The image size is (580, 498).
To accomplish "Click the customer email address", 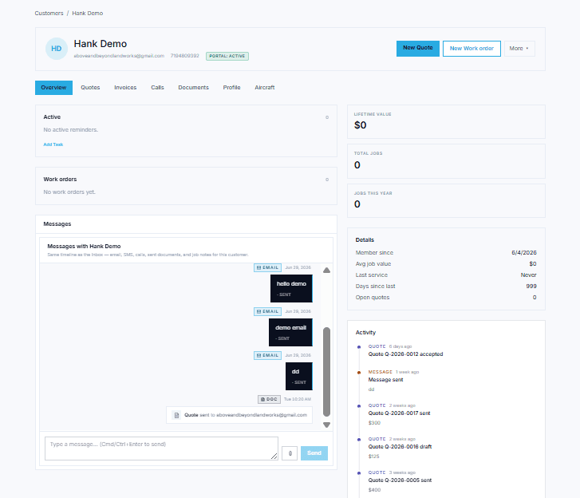I will 119,56.
